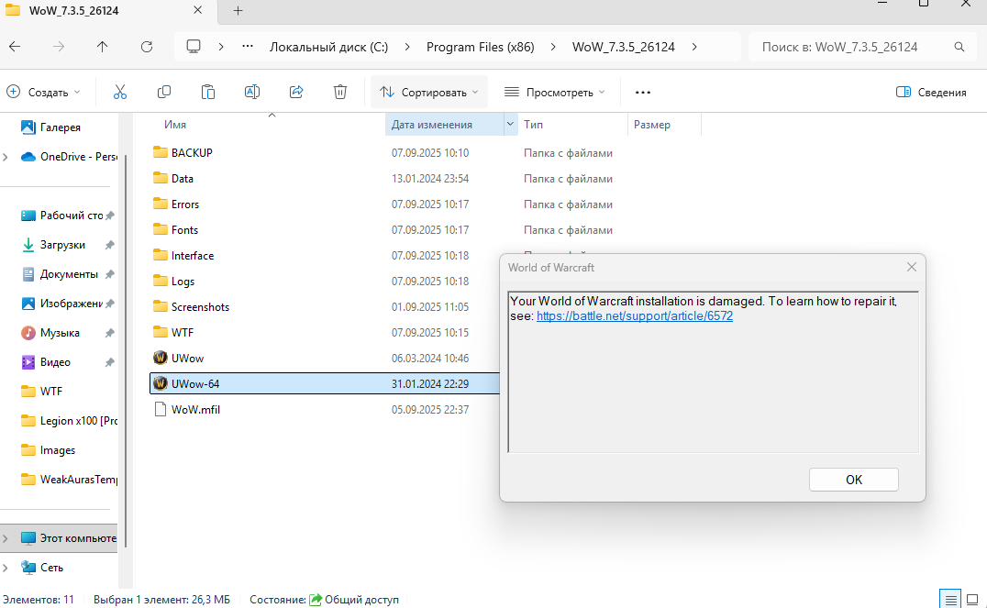Click Локальный диск (C:) breadcrumb
The width and height of the screenshot is (987, 608).
click(328, 47)
